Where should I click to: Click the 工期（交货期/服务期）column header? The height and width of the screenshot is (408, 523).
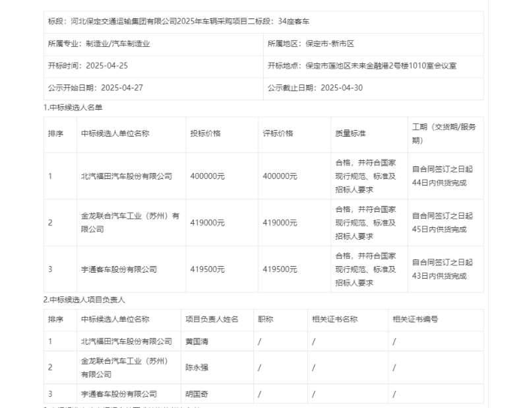coord(443,133)
